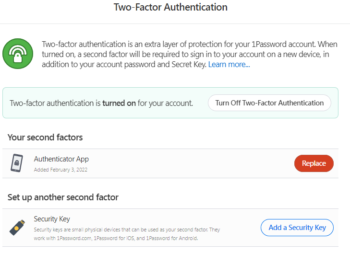Add a Security Key
This screenshot has height=253, width=350.
(297, 228)
